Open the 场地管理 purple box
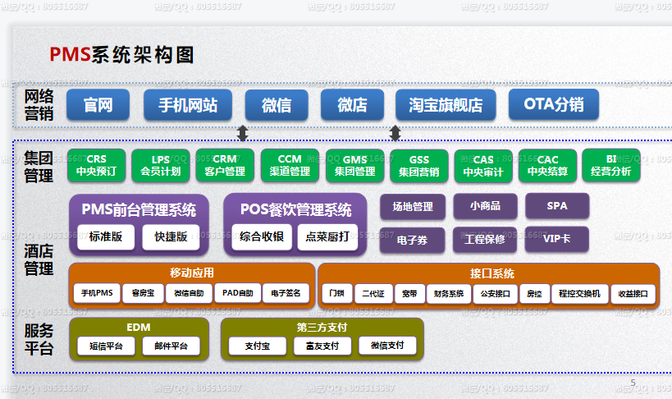 coord(413,207)
